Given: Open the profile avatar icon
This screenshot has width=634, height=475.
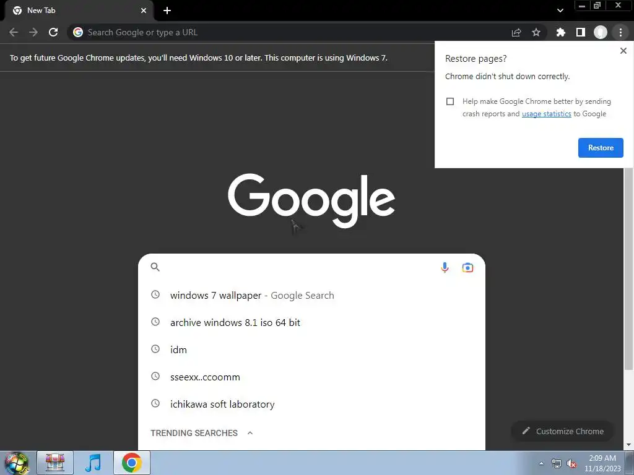Looking at the screenshot, I should tap(601, 32).
